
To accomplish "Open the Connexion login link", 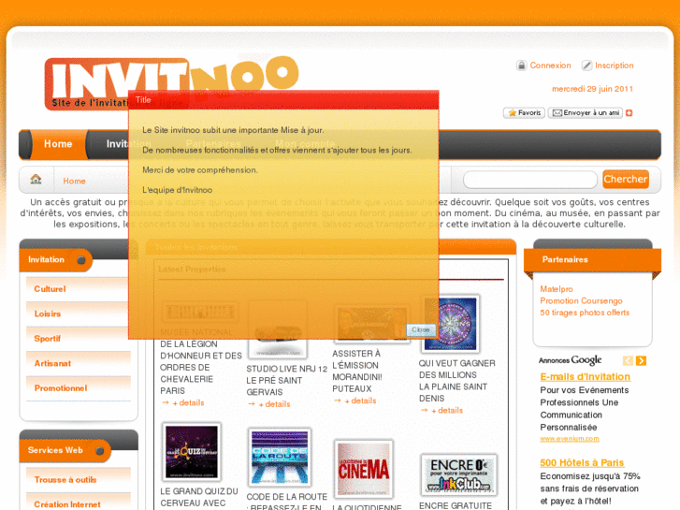I will click(550, 66).
